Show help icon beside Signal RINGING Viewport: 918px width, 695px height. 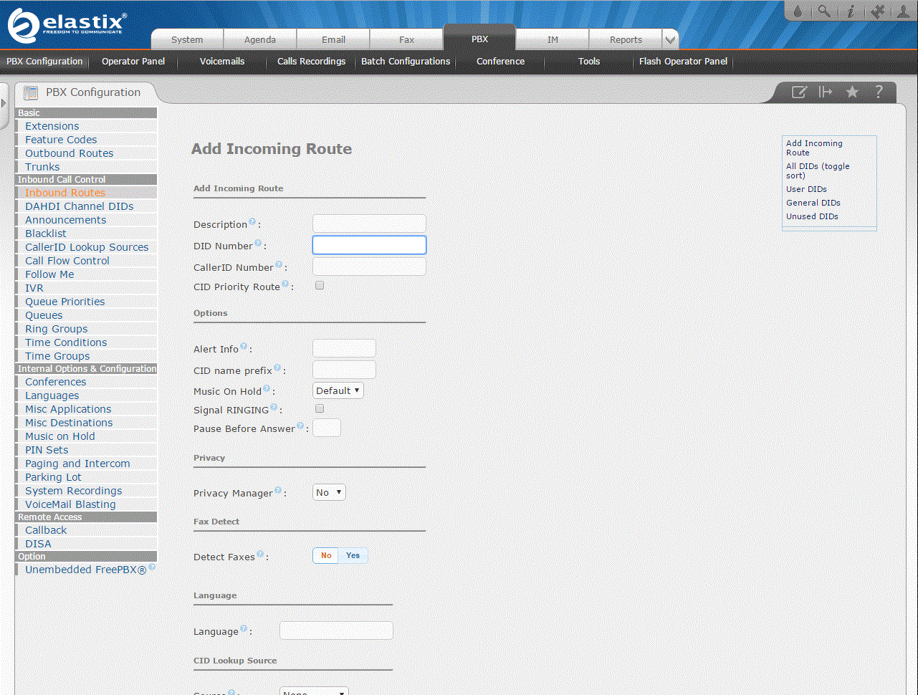(274, 408)
